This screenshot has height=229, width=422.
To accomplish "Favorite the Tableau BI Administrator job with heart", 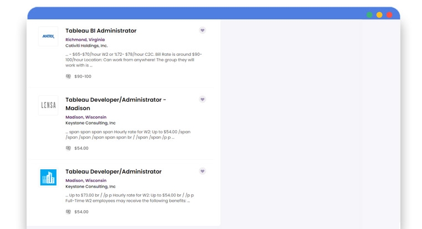I will [x=202, y=30].
